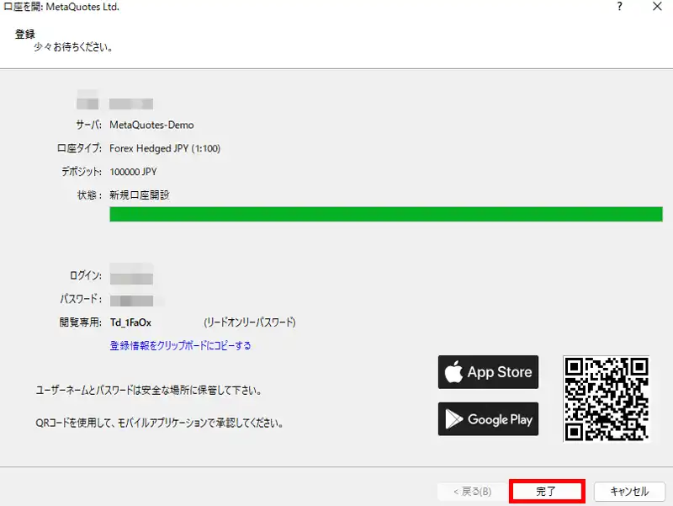Click the blurred password value

click(131, 301)
